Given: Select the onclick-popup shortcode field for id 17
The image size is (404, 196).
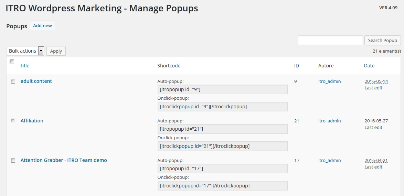Looking at the screenshot, I should coord(222,185).
